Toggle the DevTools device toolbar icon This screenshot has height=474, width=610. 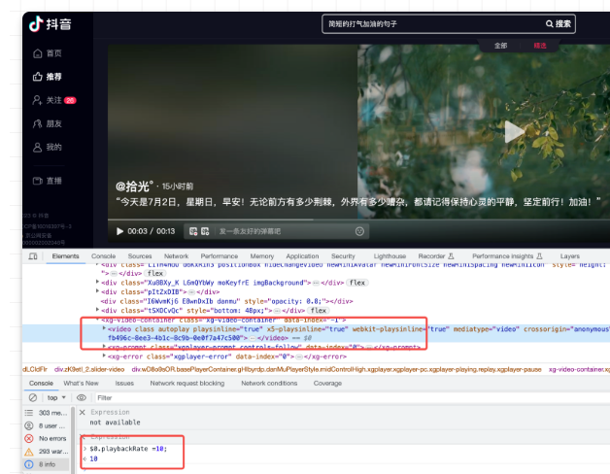tap(33, 256)
